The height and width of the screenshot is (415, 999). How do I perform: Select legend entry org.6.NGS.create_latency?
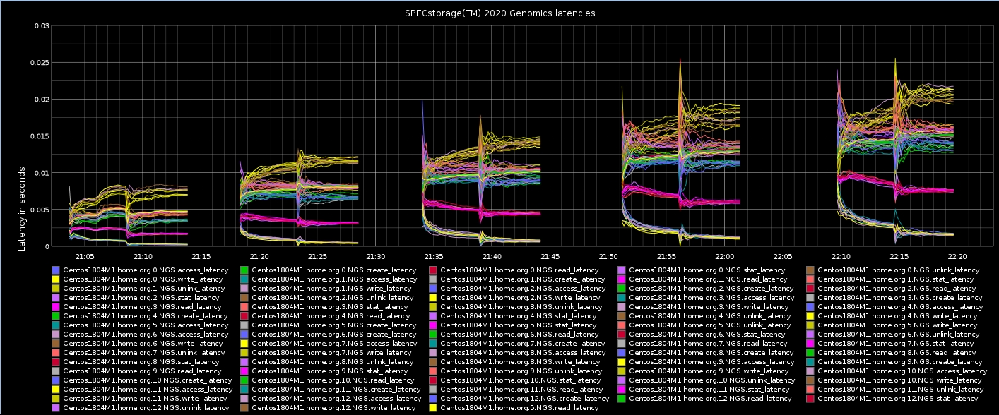coord(329,335)
